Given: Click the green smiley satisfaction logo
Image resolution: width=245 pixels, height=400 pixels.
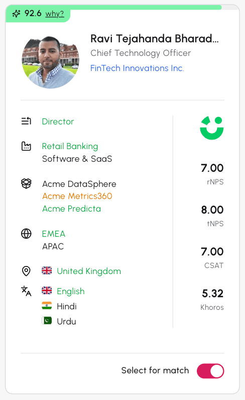Looking at the screenshot, I should 212,128.
